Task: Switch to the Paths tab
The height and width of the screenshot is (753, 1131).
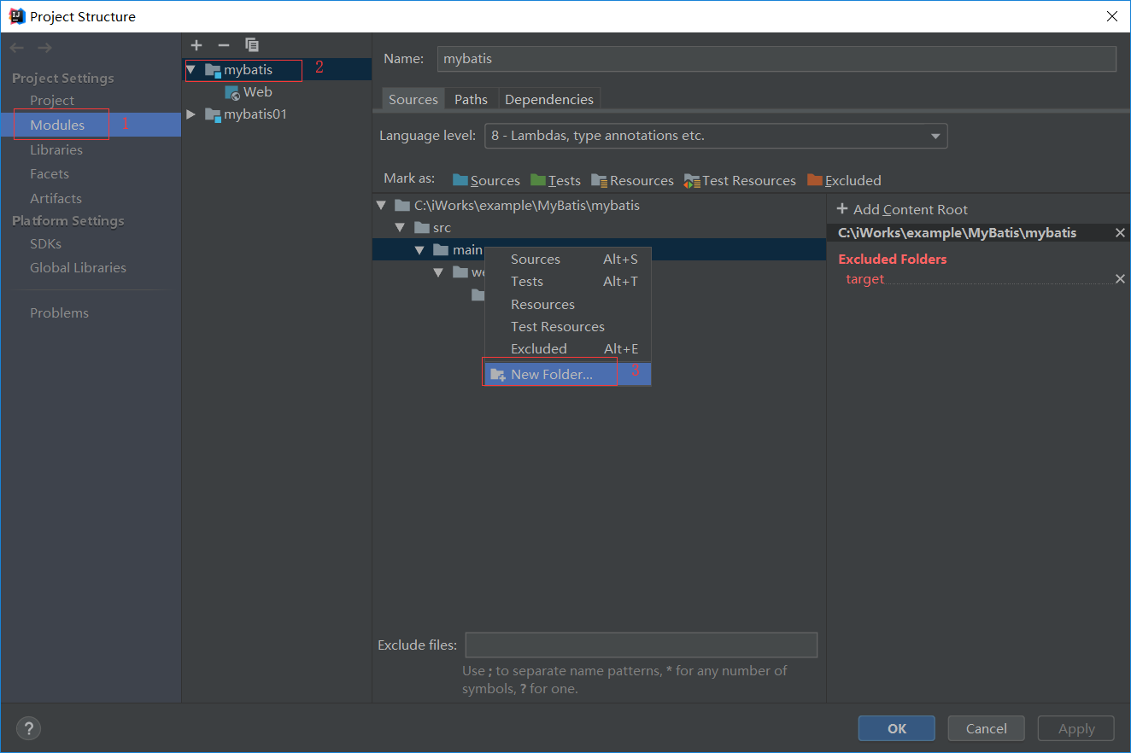Action: click(471, 100)
